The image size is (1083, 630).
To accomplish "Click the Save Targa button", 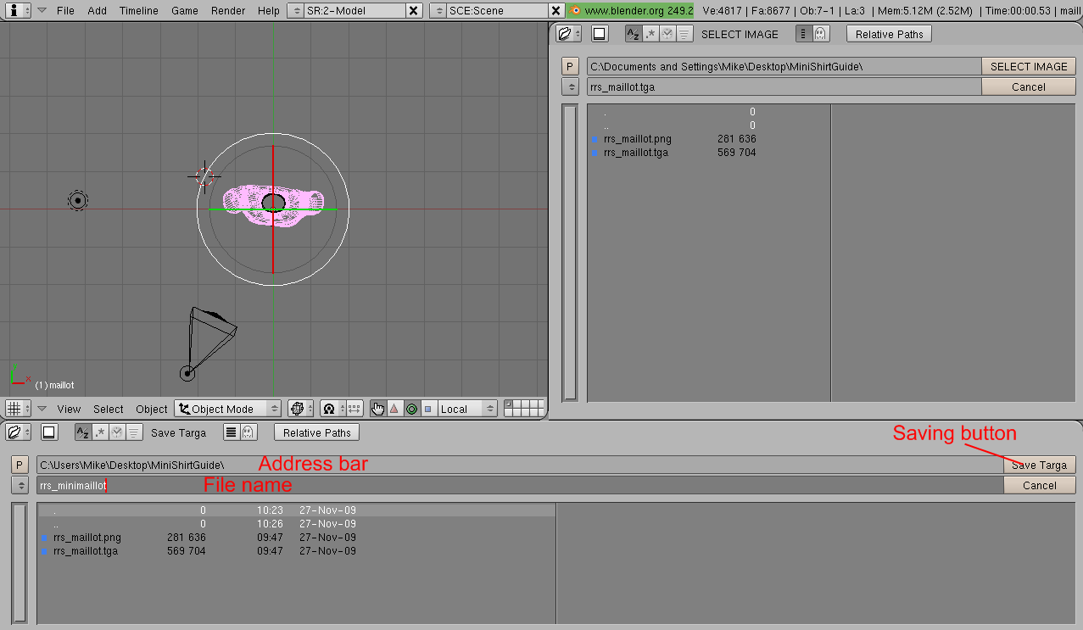I will pos(1039,465).
